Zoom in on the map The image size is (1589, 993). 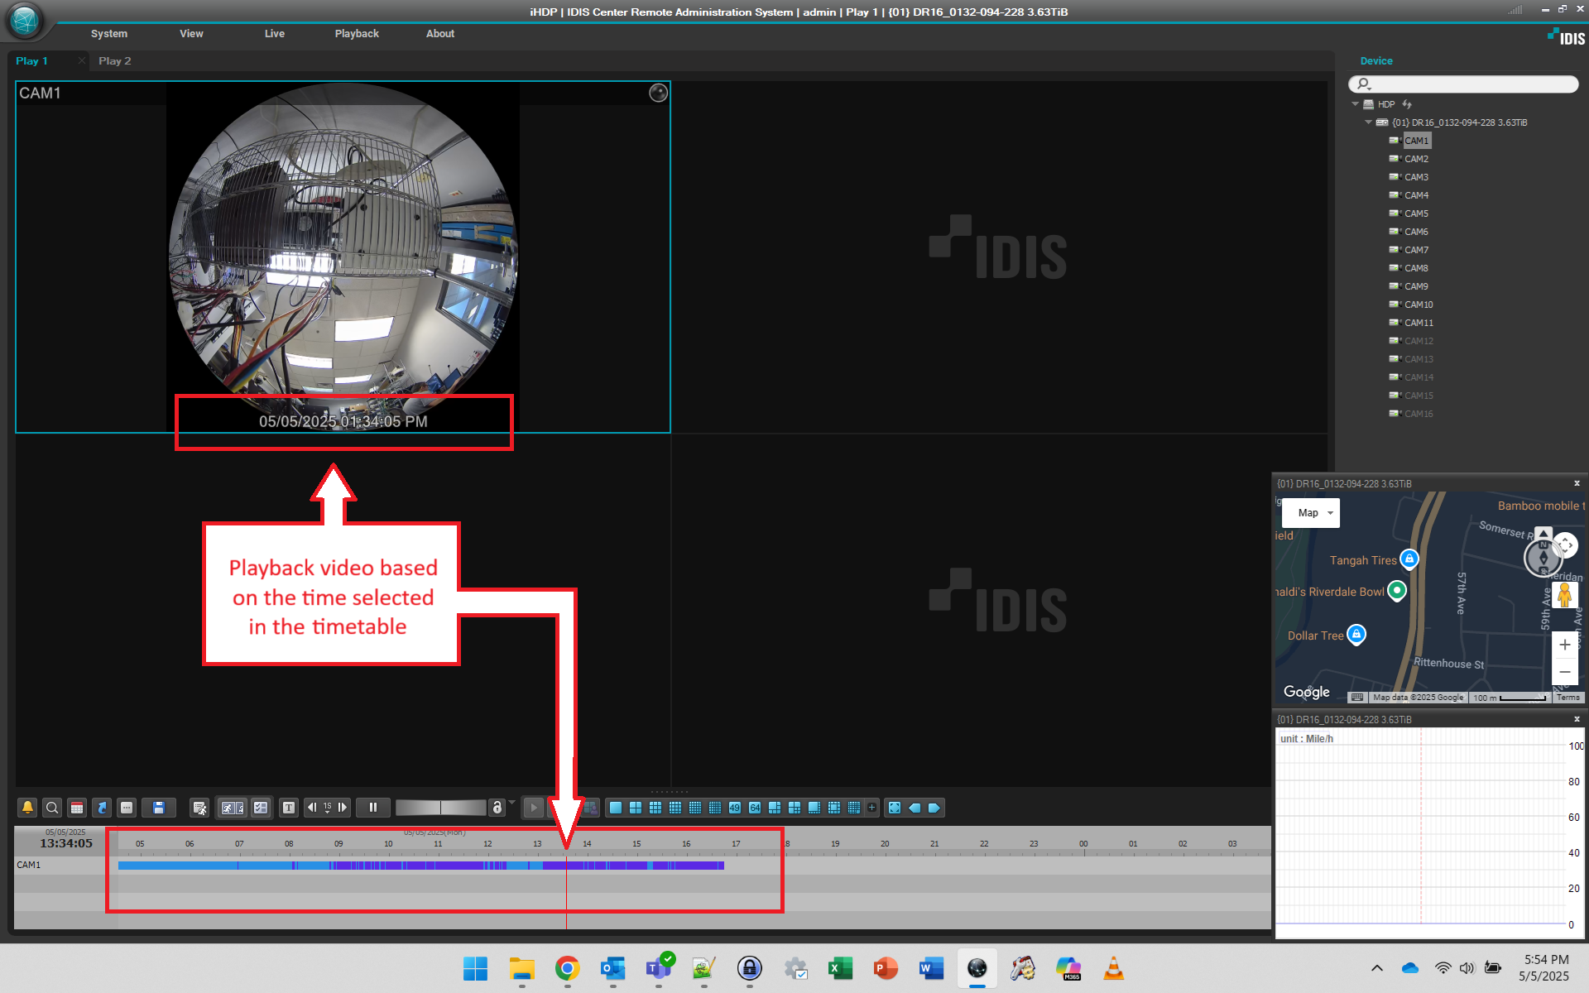[1564, 645]
